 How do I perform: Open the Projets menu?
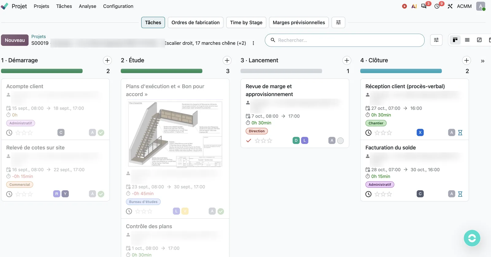click(x=41, y=6)
